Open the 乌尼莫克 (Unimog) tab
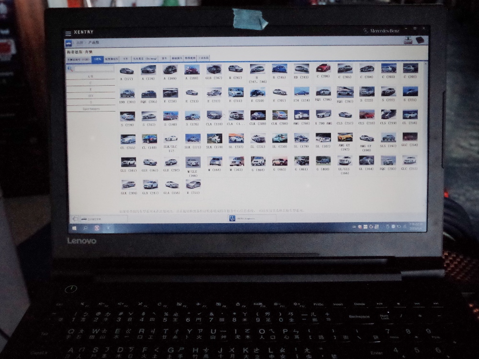Viewport: 479px width, 359px height. click(x=145, y=58)
